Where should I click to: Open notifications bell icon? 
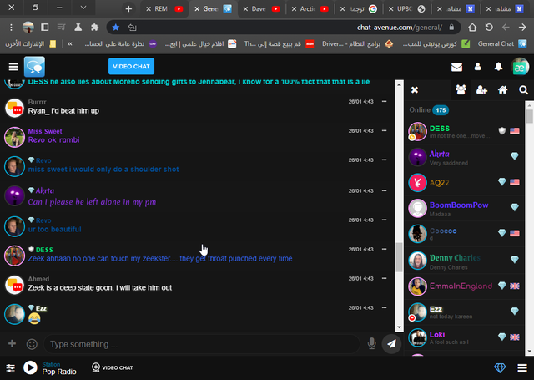click(499, 67)
